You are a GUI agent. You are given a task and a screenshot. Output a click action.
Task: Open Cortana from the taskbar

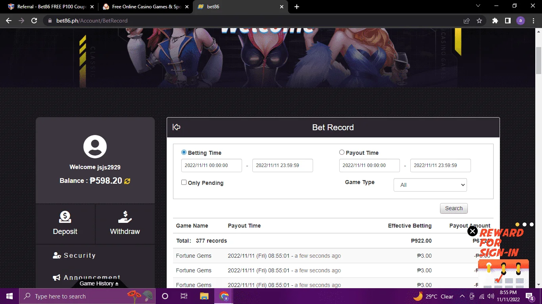(165, 296)
